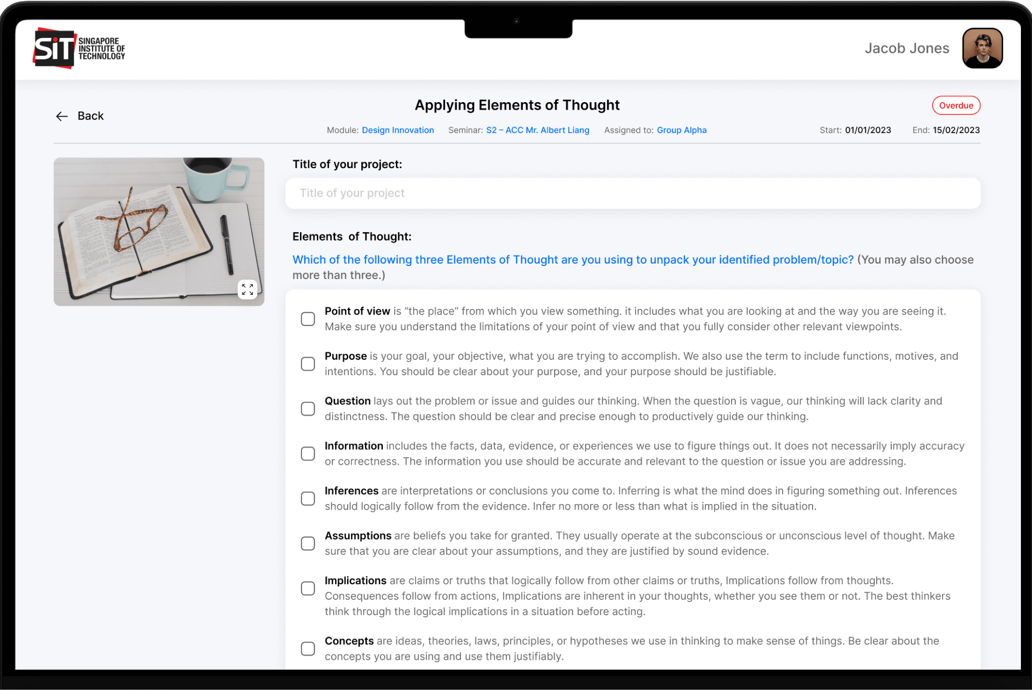The height and width of the screenshot is (690, 1032).
Task: Check the Purpose checkbox
Action: pos(308,364)
